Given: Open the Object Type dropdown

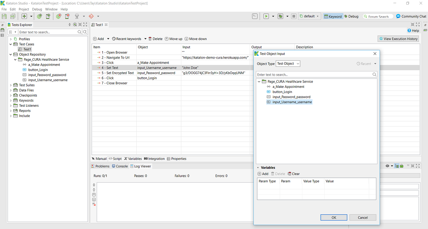Looking at the screenshot, I should (x=287, y=63).
